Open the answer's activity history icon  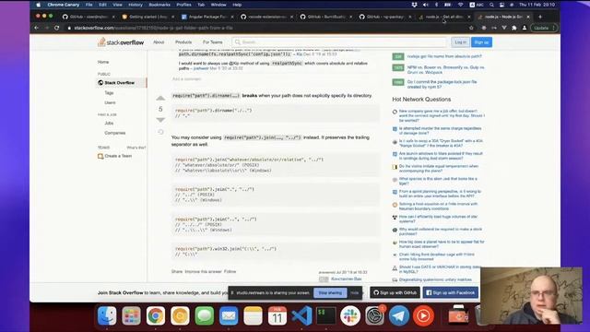coord(160,132)
